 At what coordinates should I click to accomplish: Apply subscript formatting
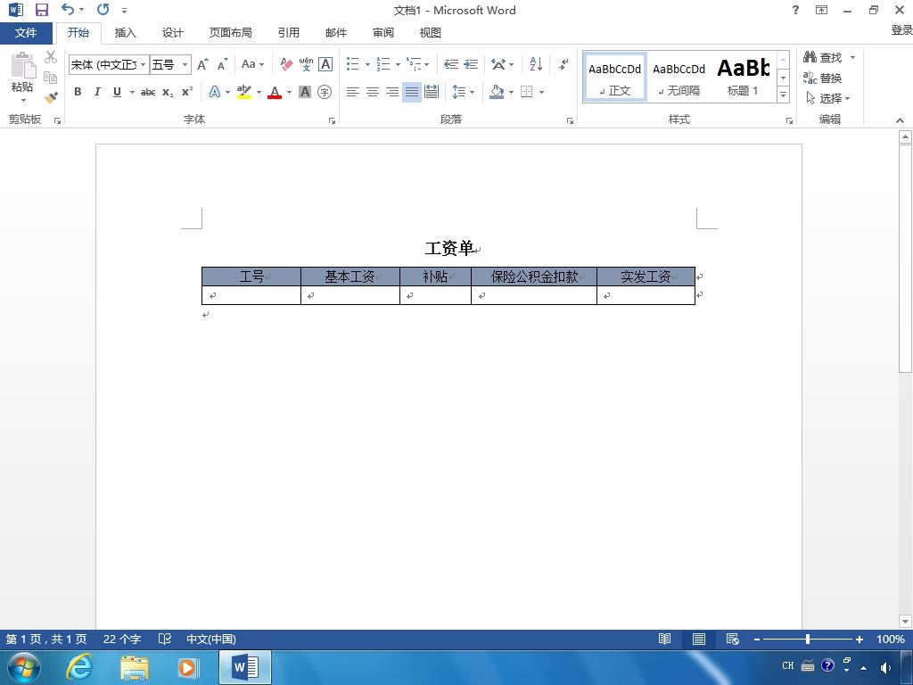click(x=168, y=92)
